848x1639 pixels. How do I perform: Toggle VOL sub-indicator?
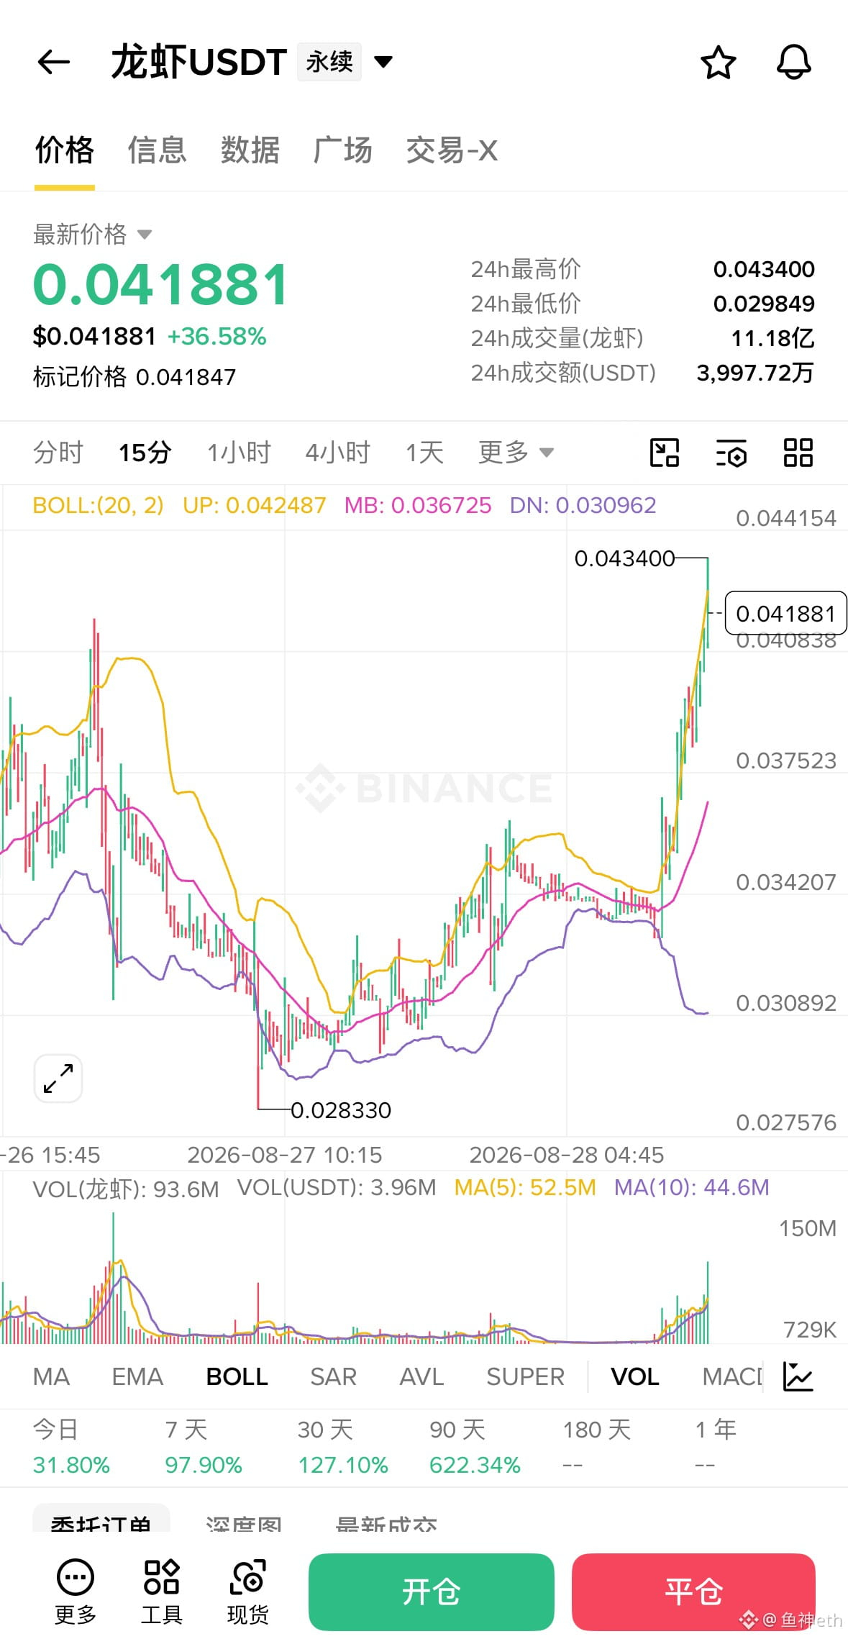click(635, 1377)
